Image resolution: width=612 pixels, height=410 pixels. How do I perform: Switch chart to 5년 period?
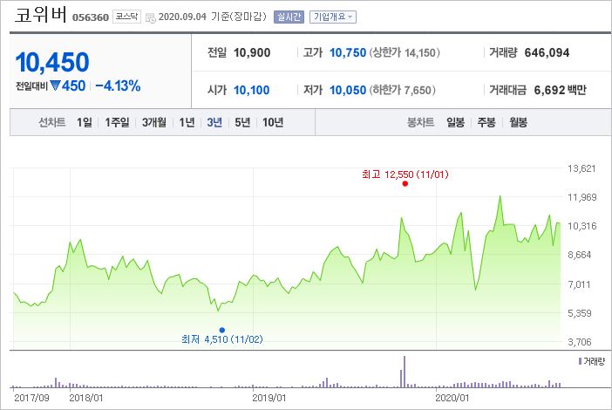[242, 123]
